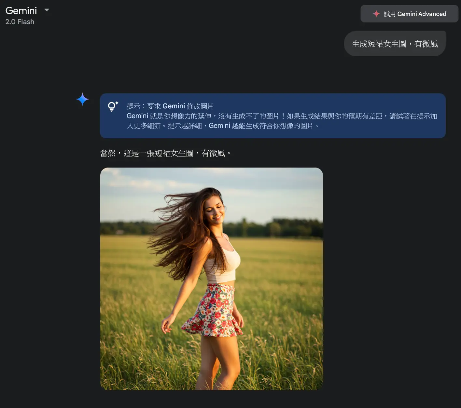Switch models via the 2.0 Flash label
This screenshot has height=408, width=461.
[x=20, y=21]
